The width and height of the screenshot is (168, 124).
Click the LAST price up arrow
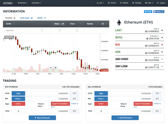tap(162, 30)
